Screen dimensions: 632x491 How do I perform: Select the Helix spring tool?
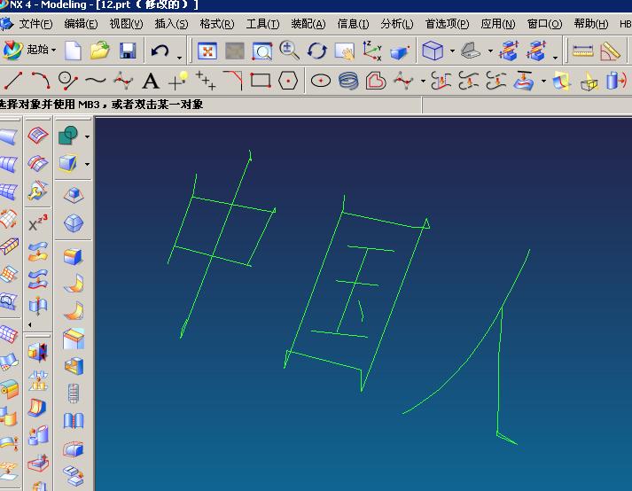(x=348, y=81)
